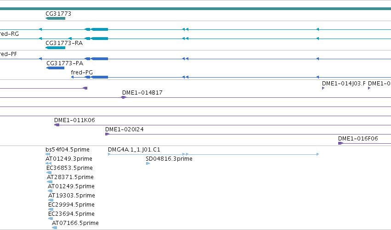Screen dimensions: 391x230
Task: Select the DME1-014J03.F label
Action: point(344,84)
